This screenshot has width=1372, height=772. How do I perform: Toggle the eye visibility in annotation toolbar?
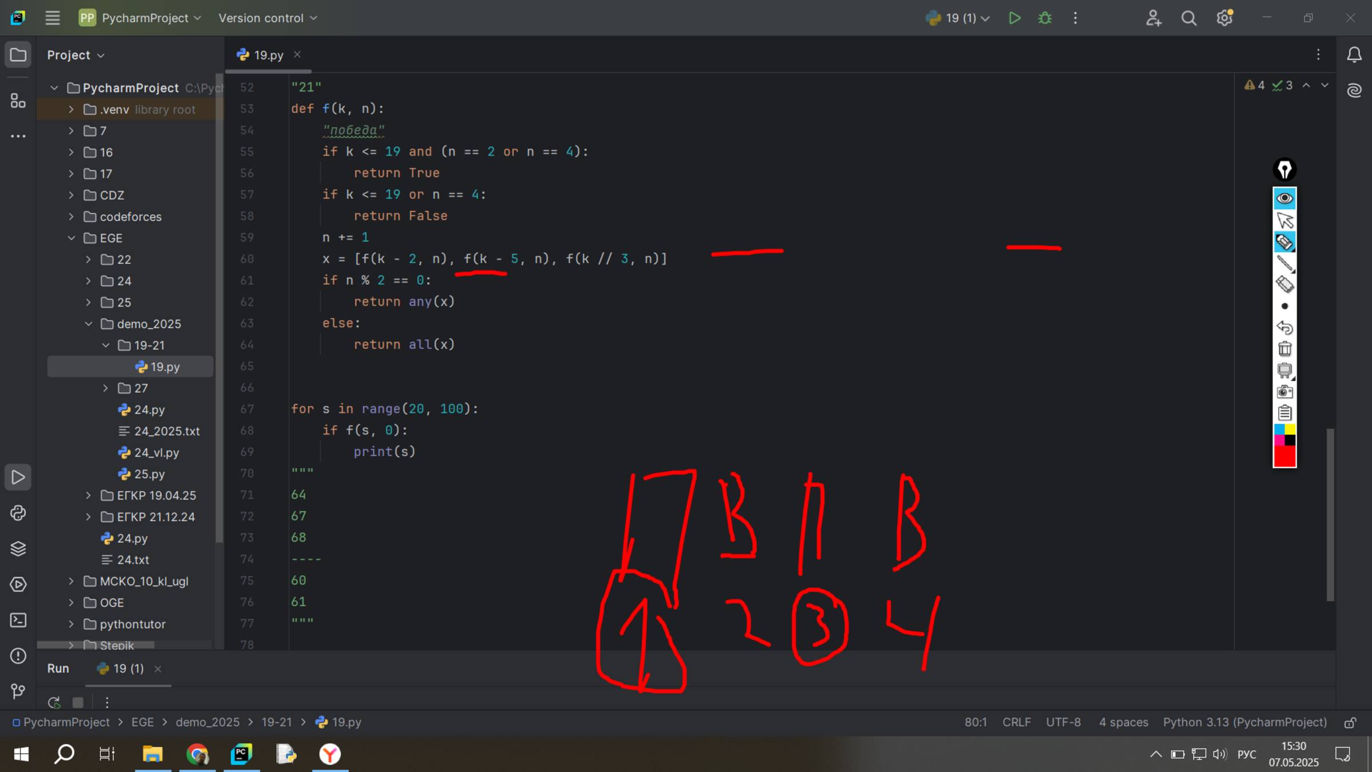(1285, 198)
